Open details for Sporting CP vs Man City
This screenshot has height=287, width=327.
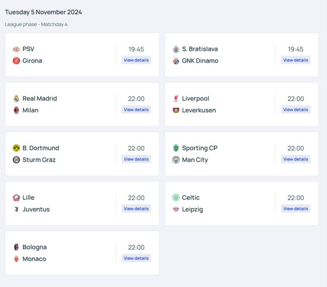click(x=295, y=159)
